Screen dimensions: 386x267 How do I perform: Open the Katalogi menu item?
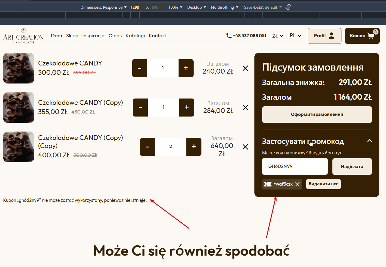(x=135, y=36)
